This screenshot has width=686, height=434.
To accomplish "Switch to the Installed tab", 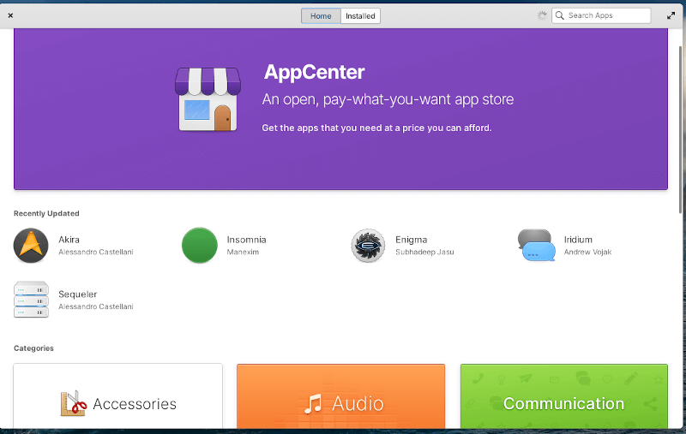I will coord(360,15).
